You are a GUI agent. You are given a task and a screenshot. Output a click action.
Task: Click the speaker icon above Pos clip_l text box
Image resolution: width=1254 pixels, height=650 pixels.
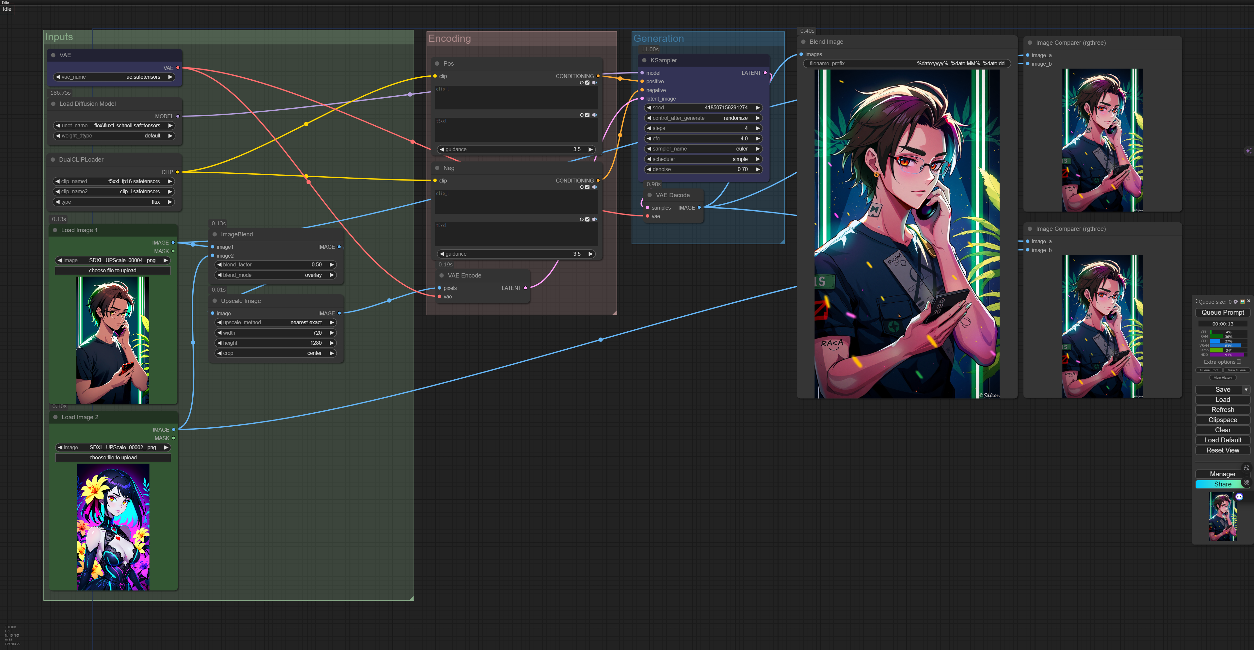[594, 83]
